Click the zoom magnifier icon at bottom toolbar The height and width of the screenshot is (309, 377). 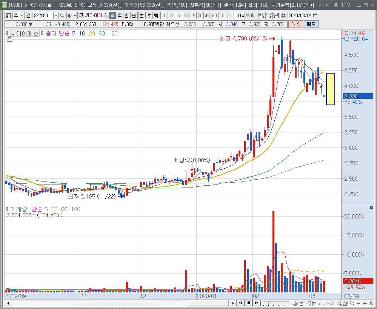(352, 303)
